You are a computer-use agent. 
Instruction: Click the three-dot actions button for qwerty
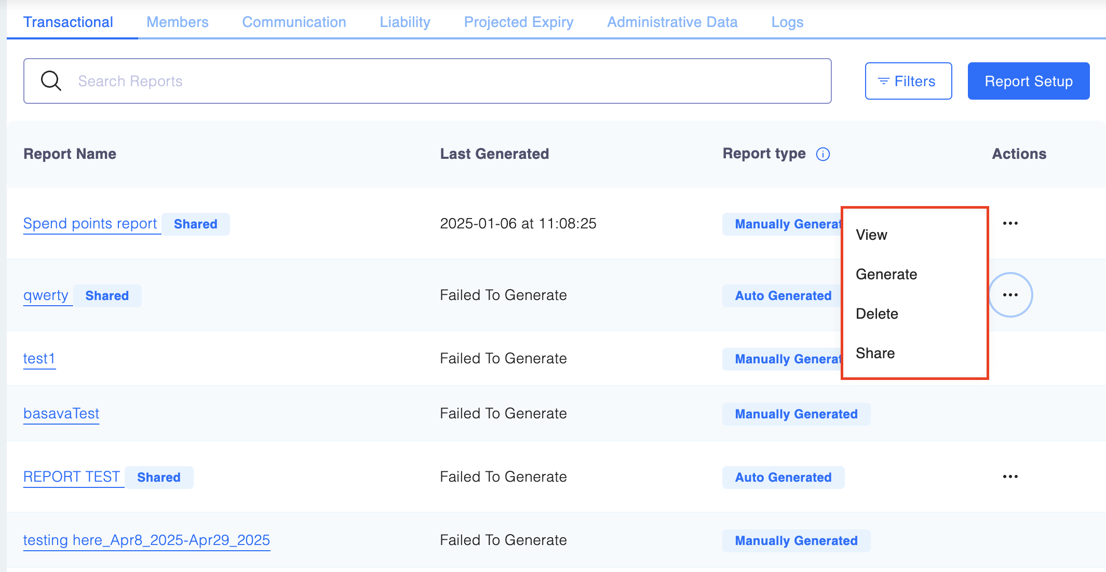tap(1010, 295)
